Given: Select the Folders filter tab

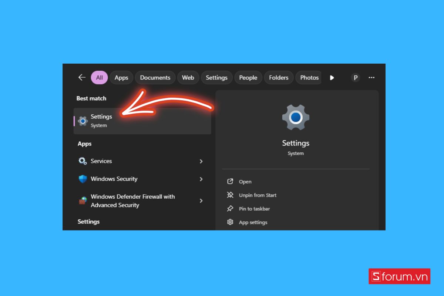Looking at the screenshot, I should (x=279, y=78).
